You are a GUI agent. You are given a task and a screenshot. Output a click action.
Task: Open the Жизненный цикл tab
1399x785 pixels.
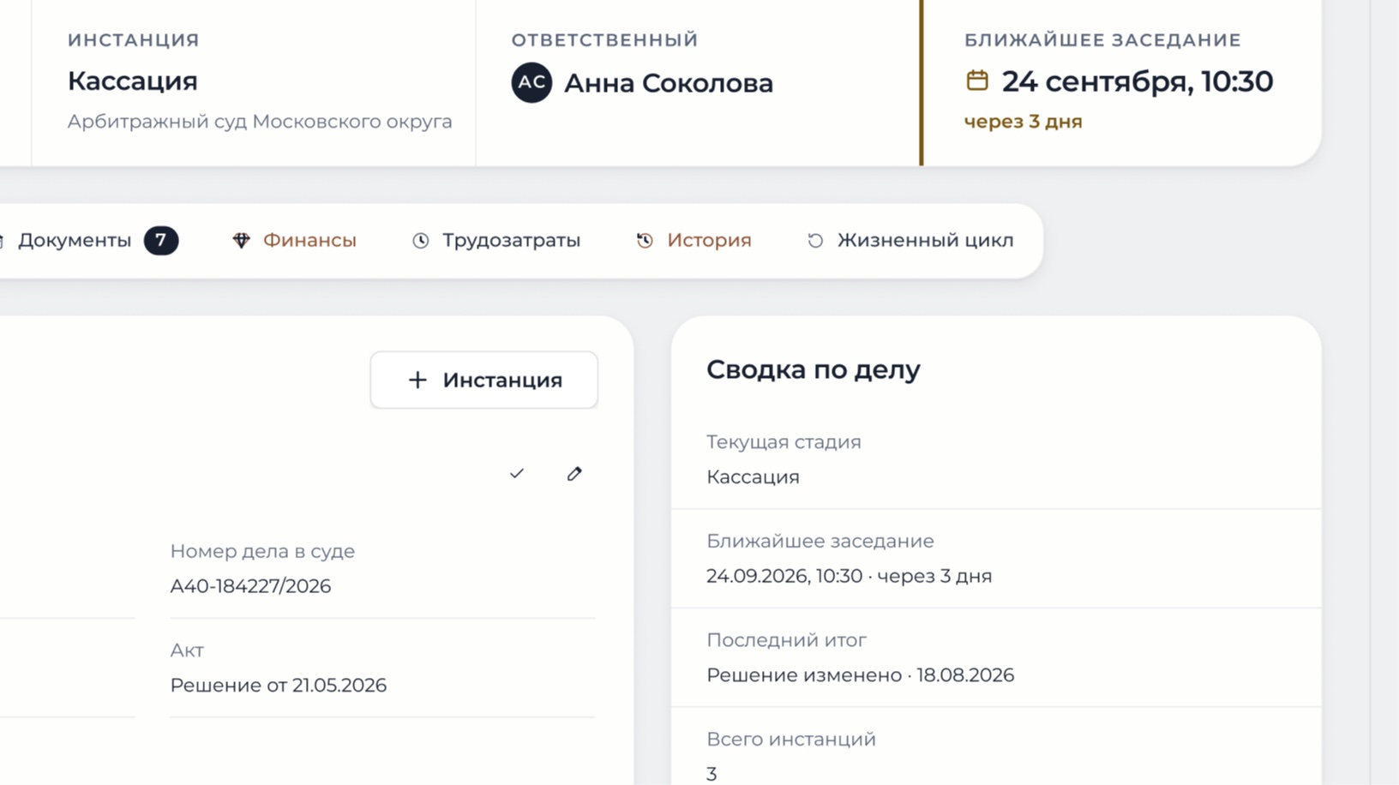click(910, 241)
